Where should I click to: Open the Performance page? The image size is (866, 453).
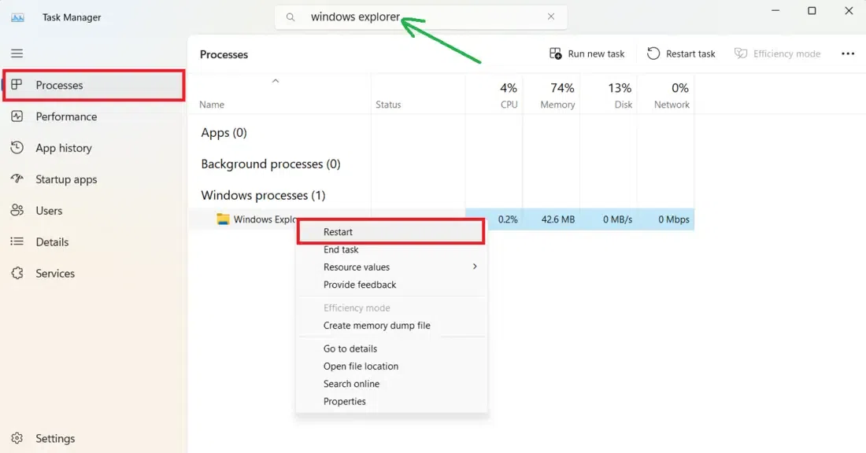click(94, 116)
